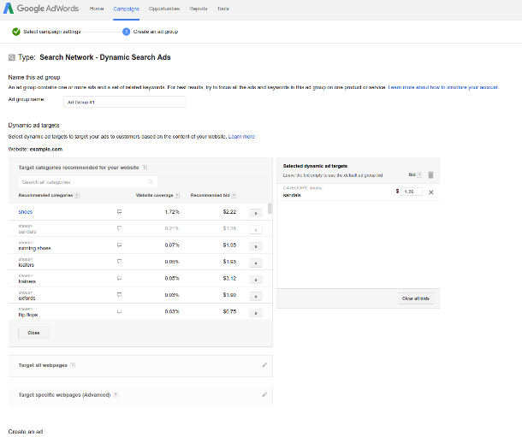Add the loafers category using arrow button
This screenshot has height=437, width=522.
coord(255,262)
